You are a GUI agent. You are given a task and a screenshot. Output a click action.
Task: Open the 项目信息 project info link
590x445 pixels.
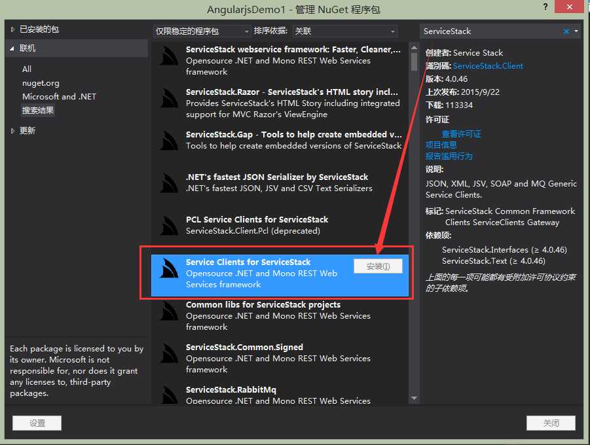[441, 145]
